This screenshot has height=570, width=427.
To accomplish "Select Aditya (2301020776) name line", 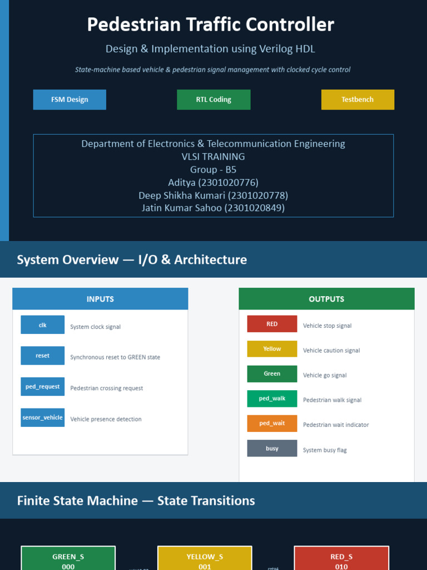I will click(213, 182).
